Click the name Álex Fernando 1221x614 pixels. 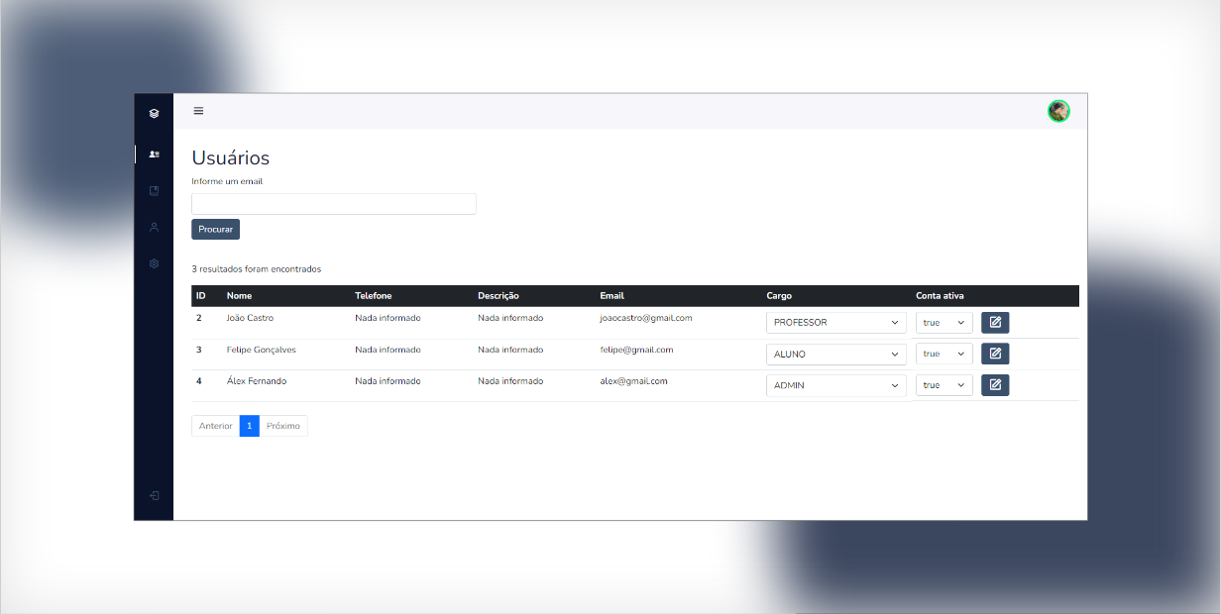[256, 381]
